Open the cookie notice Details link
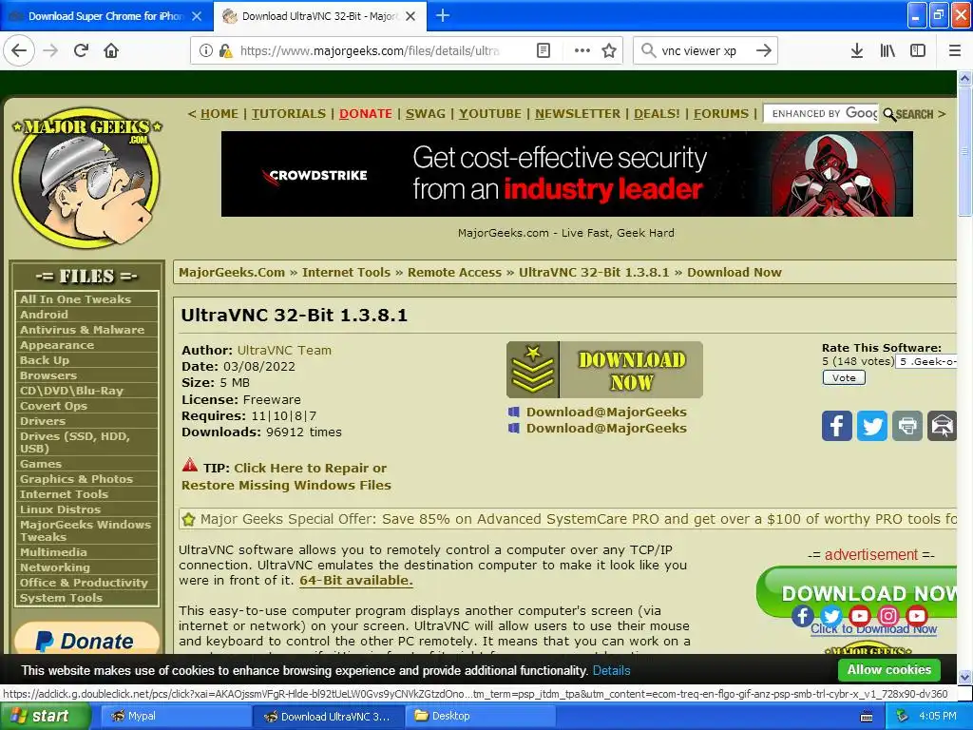This screenshot has height=730, width=973. point(611,670)
